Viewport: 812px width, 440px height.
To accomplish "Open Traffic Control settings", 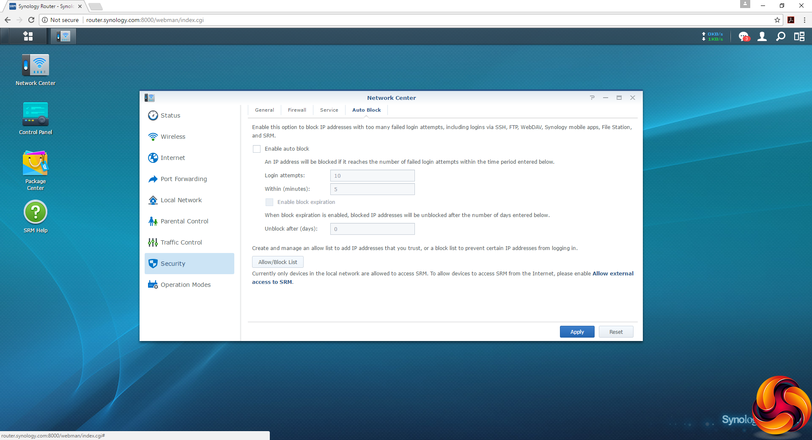I will pos(189,242).
